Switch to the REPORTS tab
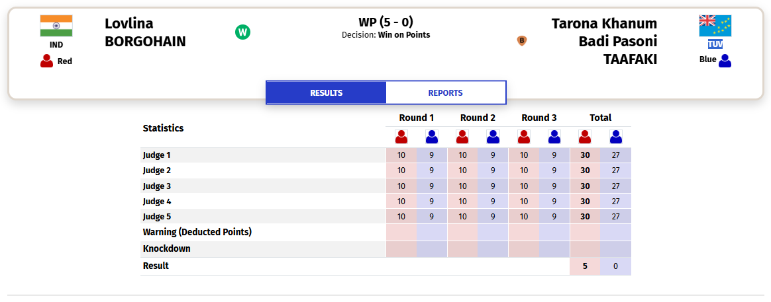 [446, 93]
